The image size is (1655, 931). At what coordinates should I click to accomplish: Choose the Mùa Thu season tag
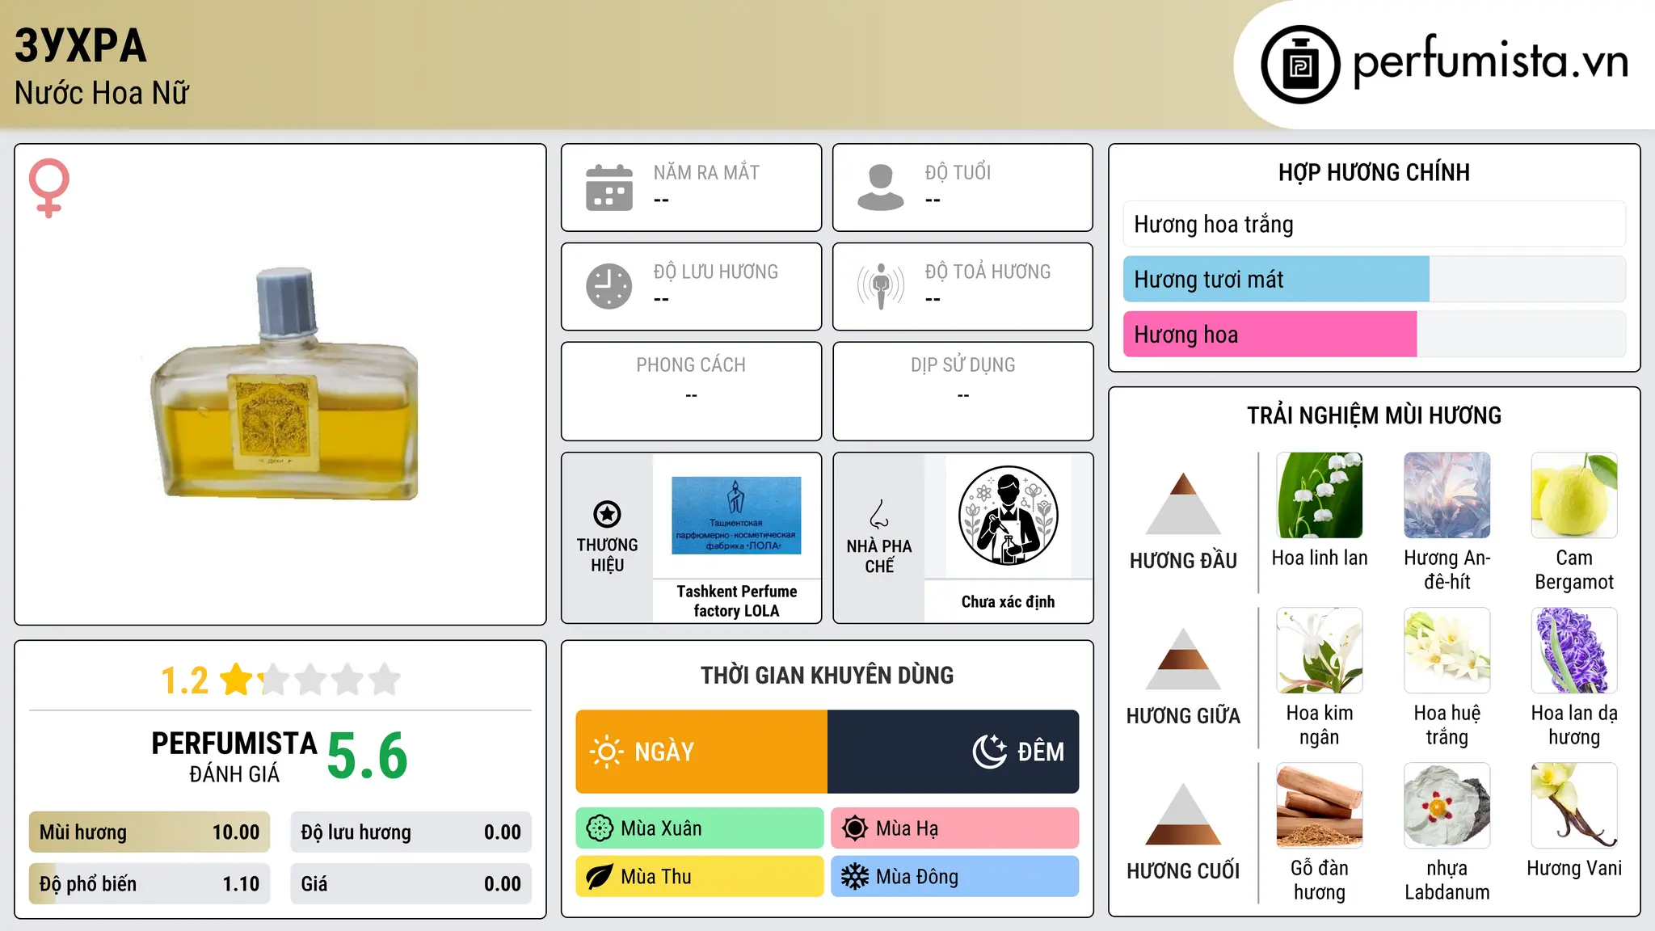pyautogui.click(x=700, y=877)
